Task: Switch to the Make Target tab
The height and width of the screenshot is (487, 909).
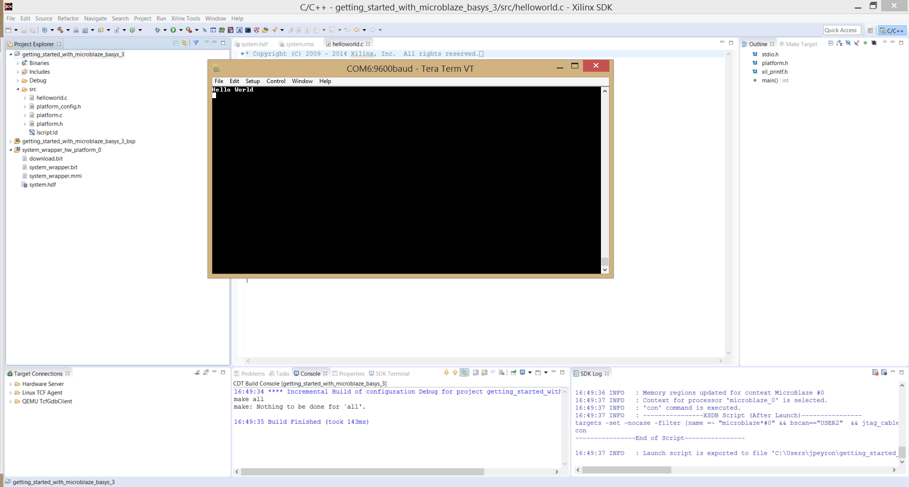Action: (798, 44)
